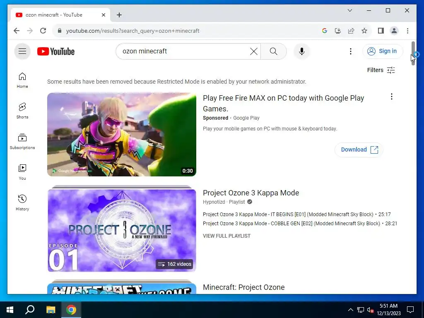Open Shorts in the sidebar
Image resolution: width=424 pixels, height=318 pixels.
coord(22,111)
